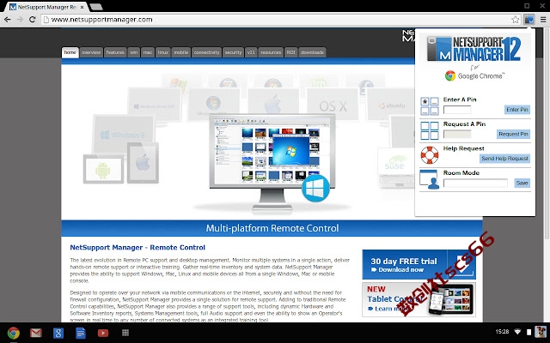Click the NEW Tablet Control banner

pos(419,299)
